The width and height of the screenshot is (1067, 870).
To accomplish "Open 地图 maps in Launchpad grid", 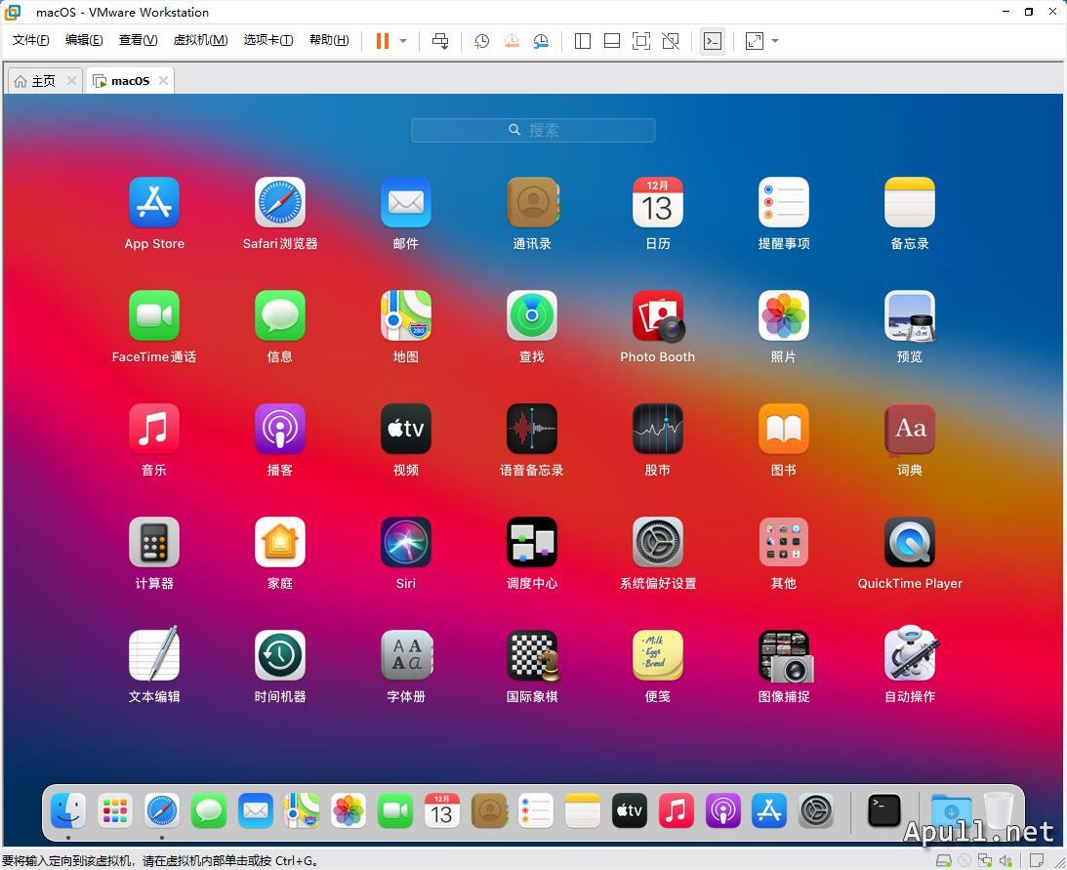I will (405, 315).
